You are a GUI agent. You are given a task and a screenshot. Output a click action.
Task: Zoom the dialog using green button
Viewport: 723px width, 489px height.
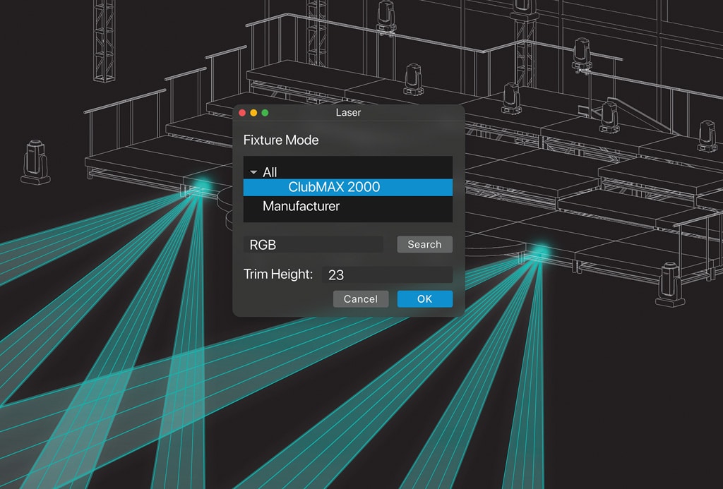point(265,113)
